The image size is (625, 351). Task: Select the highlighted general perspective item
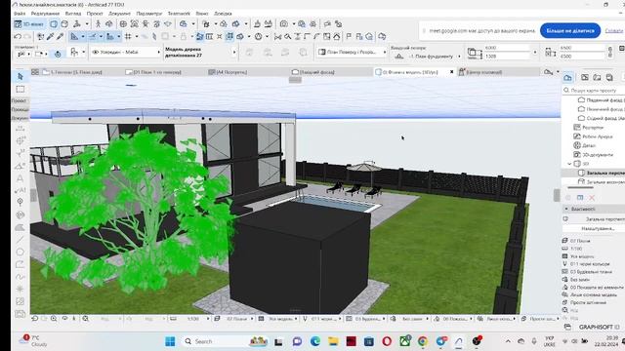tap(593, 173)
